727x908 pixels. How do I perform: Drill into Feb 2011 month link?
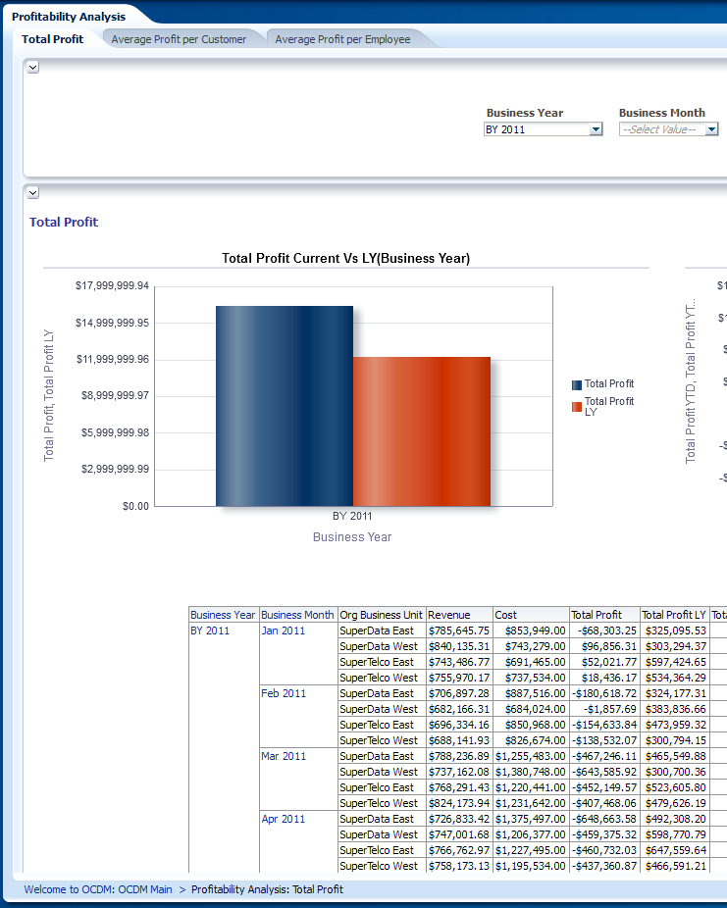coord(284,693)
